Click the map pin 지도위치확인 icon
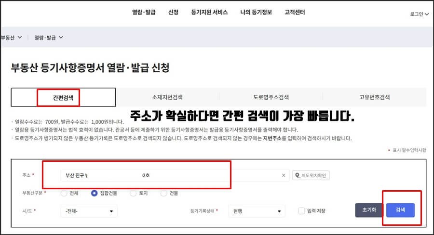Image resolution: width=434 pixels, height=235 pixels. [297, 175]
